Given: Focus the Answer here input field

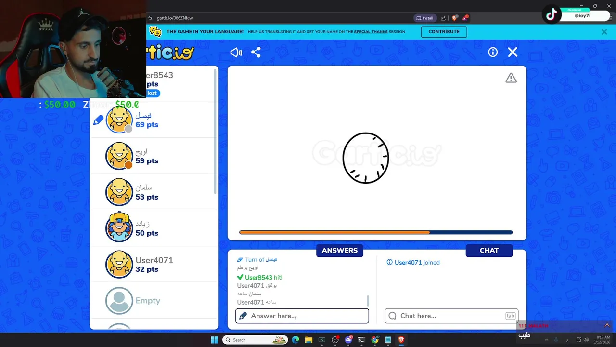Looking at the screenshot, I should coord(302,316).
